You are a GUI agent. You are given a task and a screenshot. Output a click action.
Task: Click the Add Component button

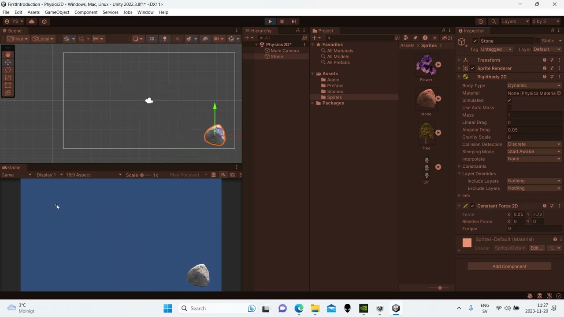click(509, 266)
